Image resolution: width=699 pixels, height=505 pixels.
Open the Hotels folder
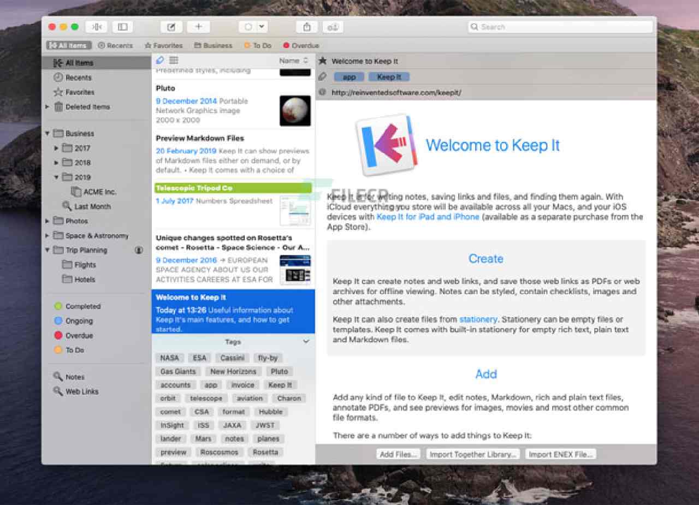79,280
